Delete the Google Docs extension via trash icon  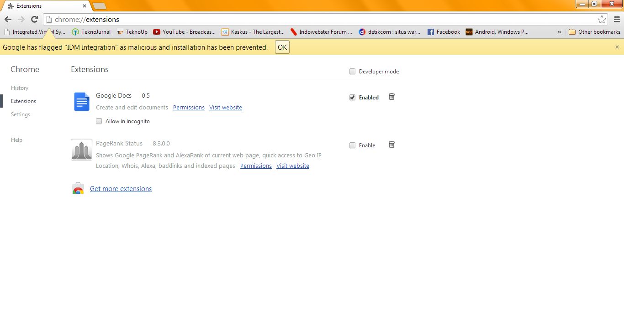[391, 97]
